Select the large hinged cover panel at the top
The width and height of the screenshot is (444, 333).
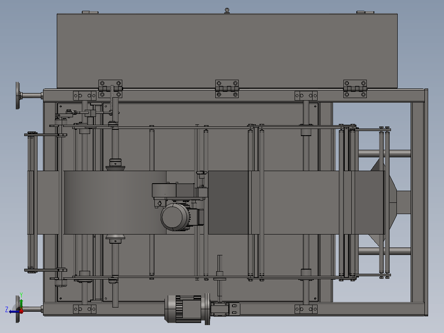click(x=227, y=51)
